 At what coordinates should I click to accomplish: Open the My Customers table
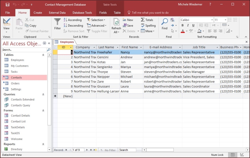point(25,66)
